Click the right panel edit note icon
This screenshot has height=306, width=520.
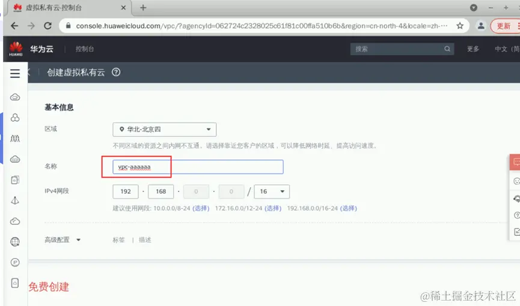[516, 232]
